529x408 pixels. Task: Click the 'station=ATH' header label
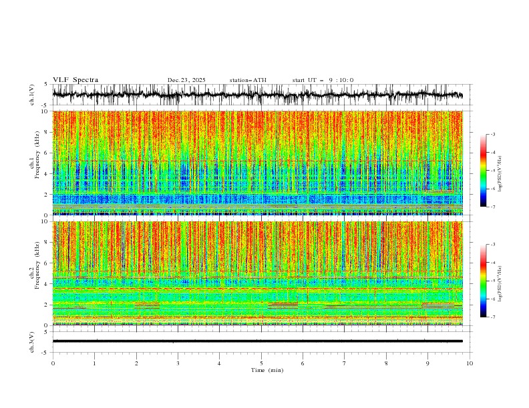(248, 80)
